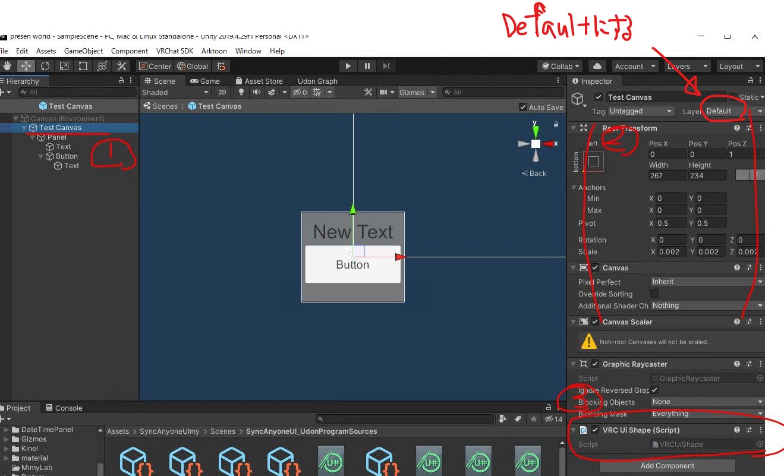Open the VRChat SDK menu
The height and width of the screenshot is (476, 784).
(174, 51)
